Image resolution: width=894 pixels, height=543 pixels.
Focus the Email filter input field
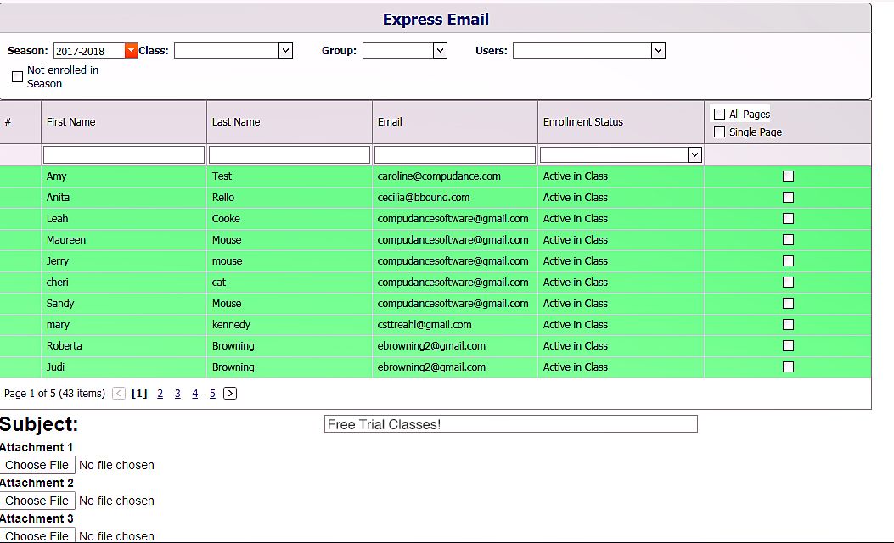point(454,154)
